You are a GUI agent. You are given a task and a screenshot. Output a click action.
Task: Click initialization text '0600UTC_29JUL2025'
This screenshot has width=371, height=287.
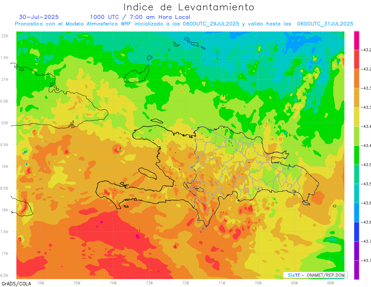[211, 24]
